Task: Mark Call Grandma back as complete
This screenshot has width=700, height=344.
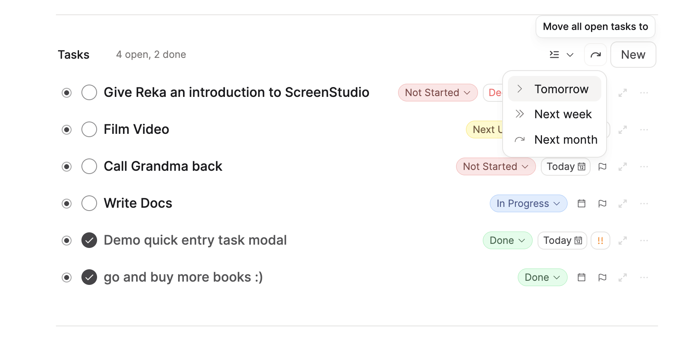Action: tap(89, 167)
